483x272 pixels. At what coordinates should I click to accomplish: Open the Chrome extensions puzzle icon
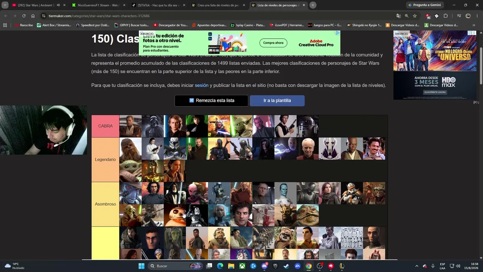coord(446,16)
